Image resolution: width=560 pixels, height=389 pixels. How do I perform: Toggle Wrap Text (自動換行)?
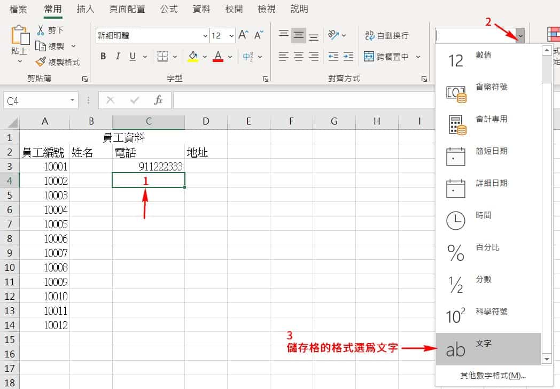click(x=386, y=35)
